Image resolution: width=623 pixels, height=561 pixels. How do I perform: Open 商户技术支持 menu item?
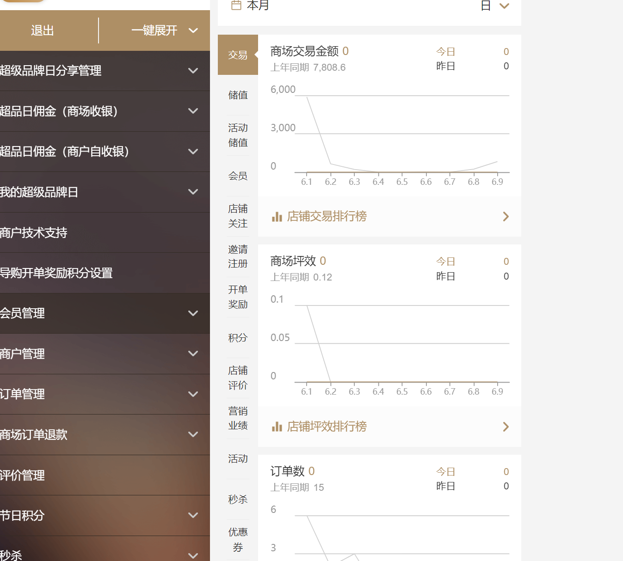105,232
